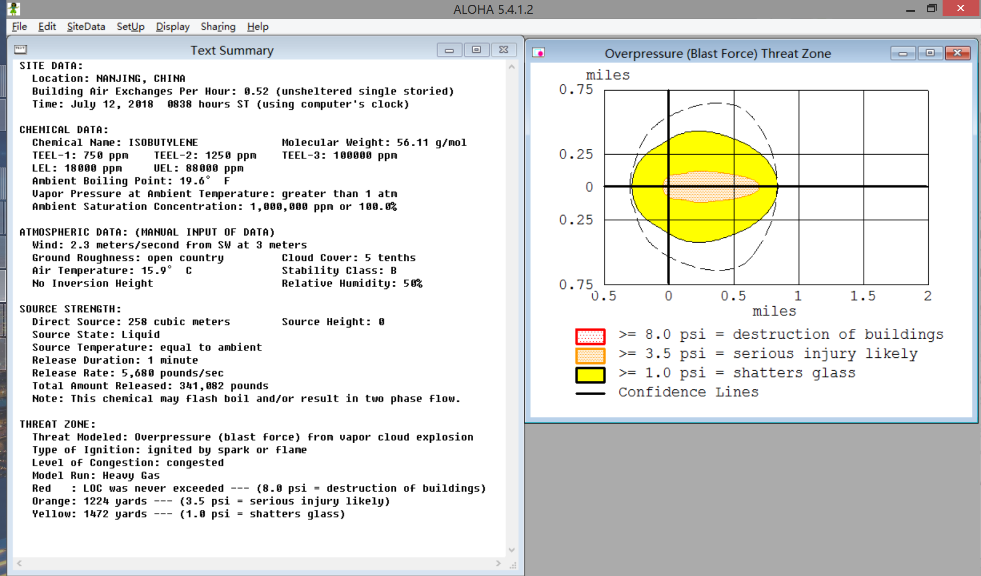Click 'No Inversion Height' text
The height and width of the screenshot is (576, 981).
coord(93,283)
